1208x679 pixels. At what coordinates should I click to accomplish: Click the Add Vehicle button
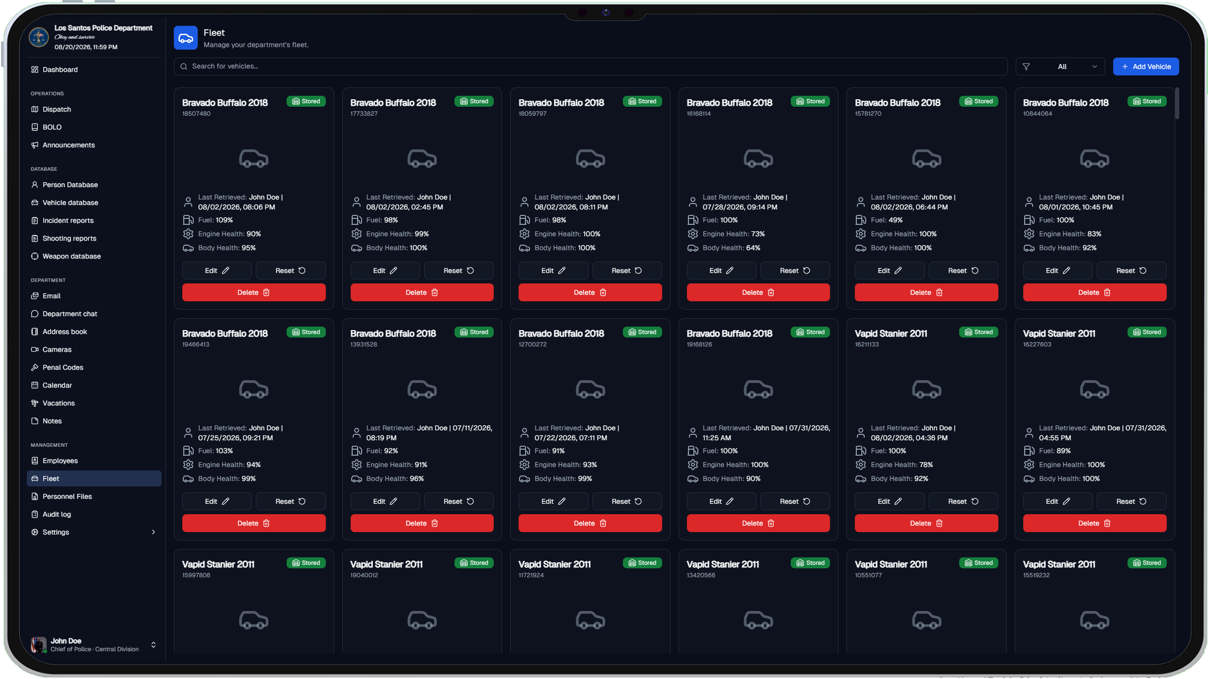coord(1146,67)
